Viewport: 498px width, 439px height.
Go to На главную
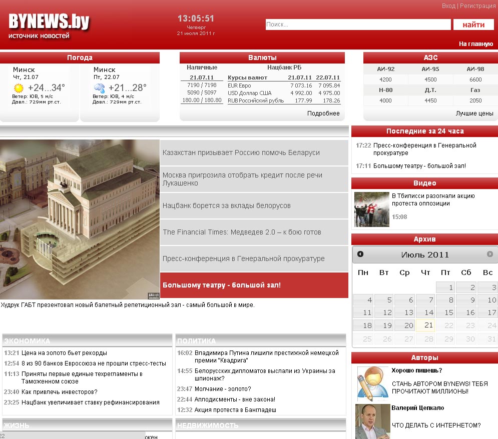point(476,44)
